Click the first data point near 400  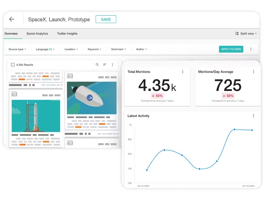pyautogui.click(x=147, y=170)
